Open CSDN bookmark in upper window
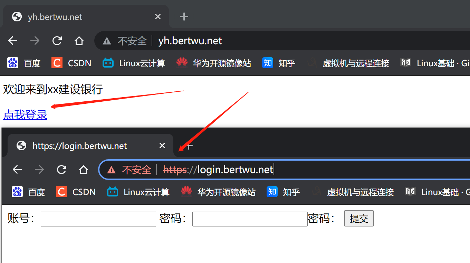The image size is (470, 263). 71,63
